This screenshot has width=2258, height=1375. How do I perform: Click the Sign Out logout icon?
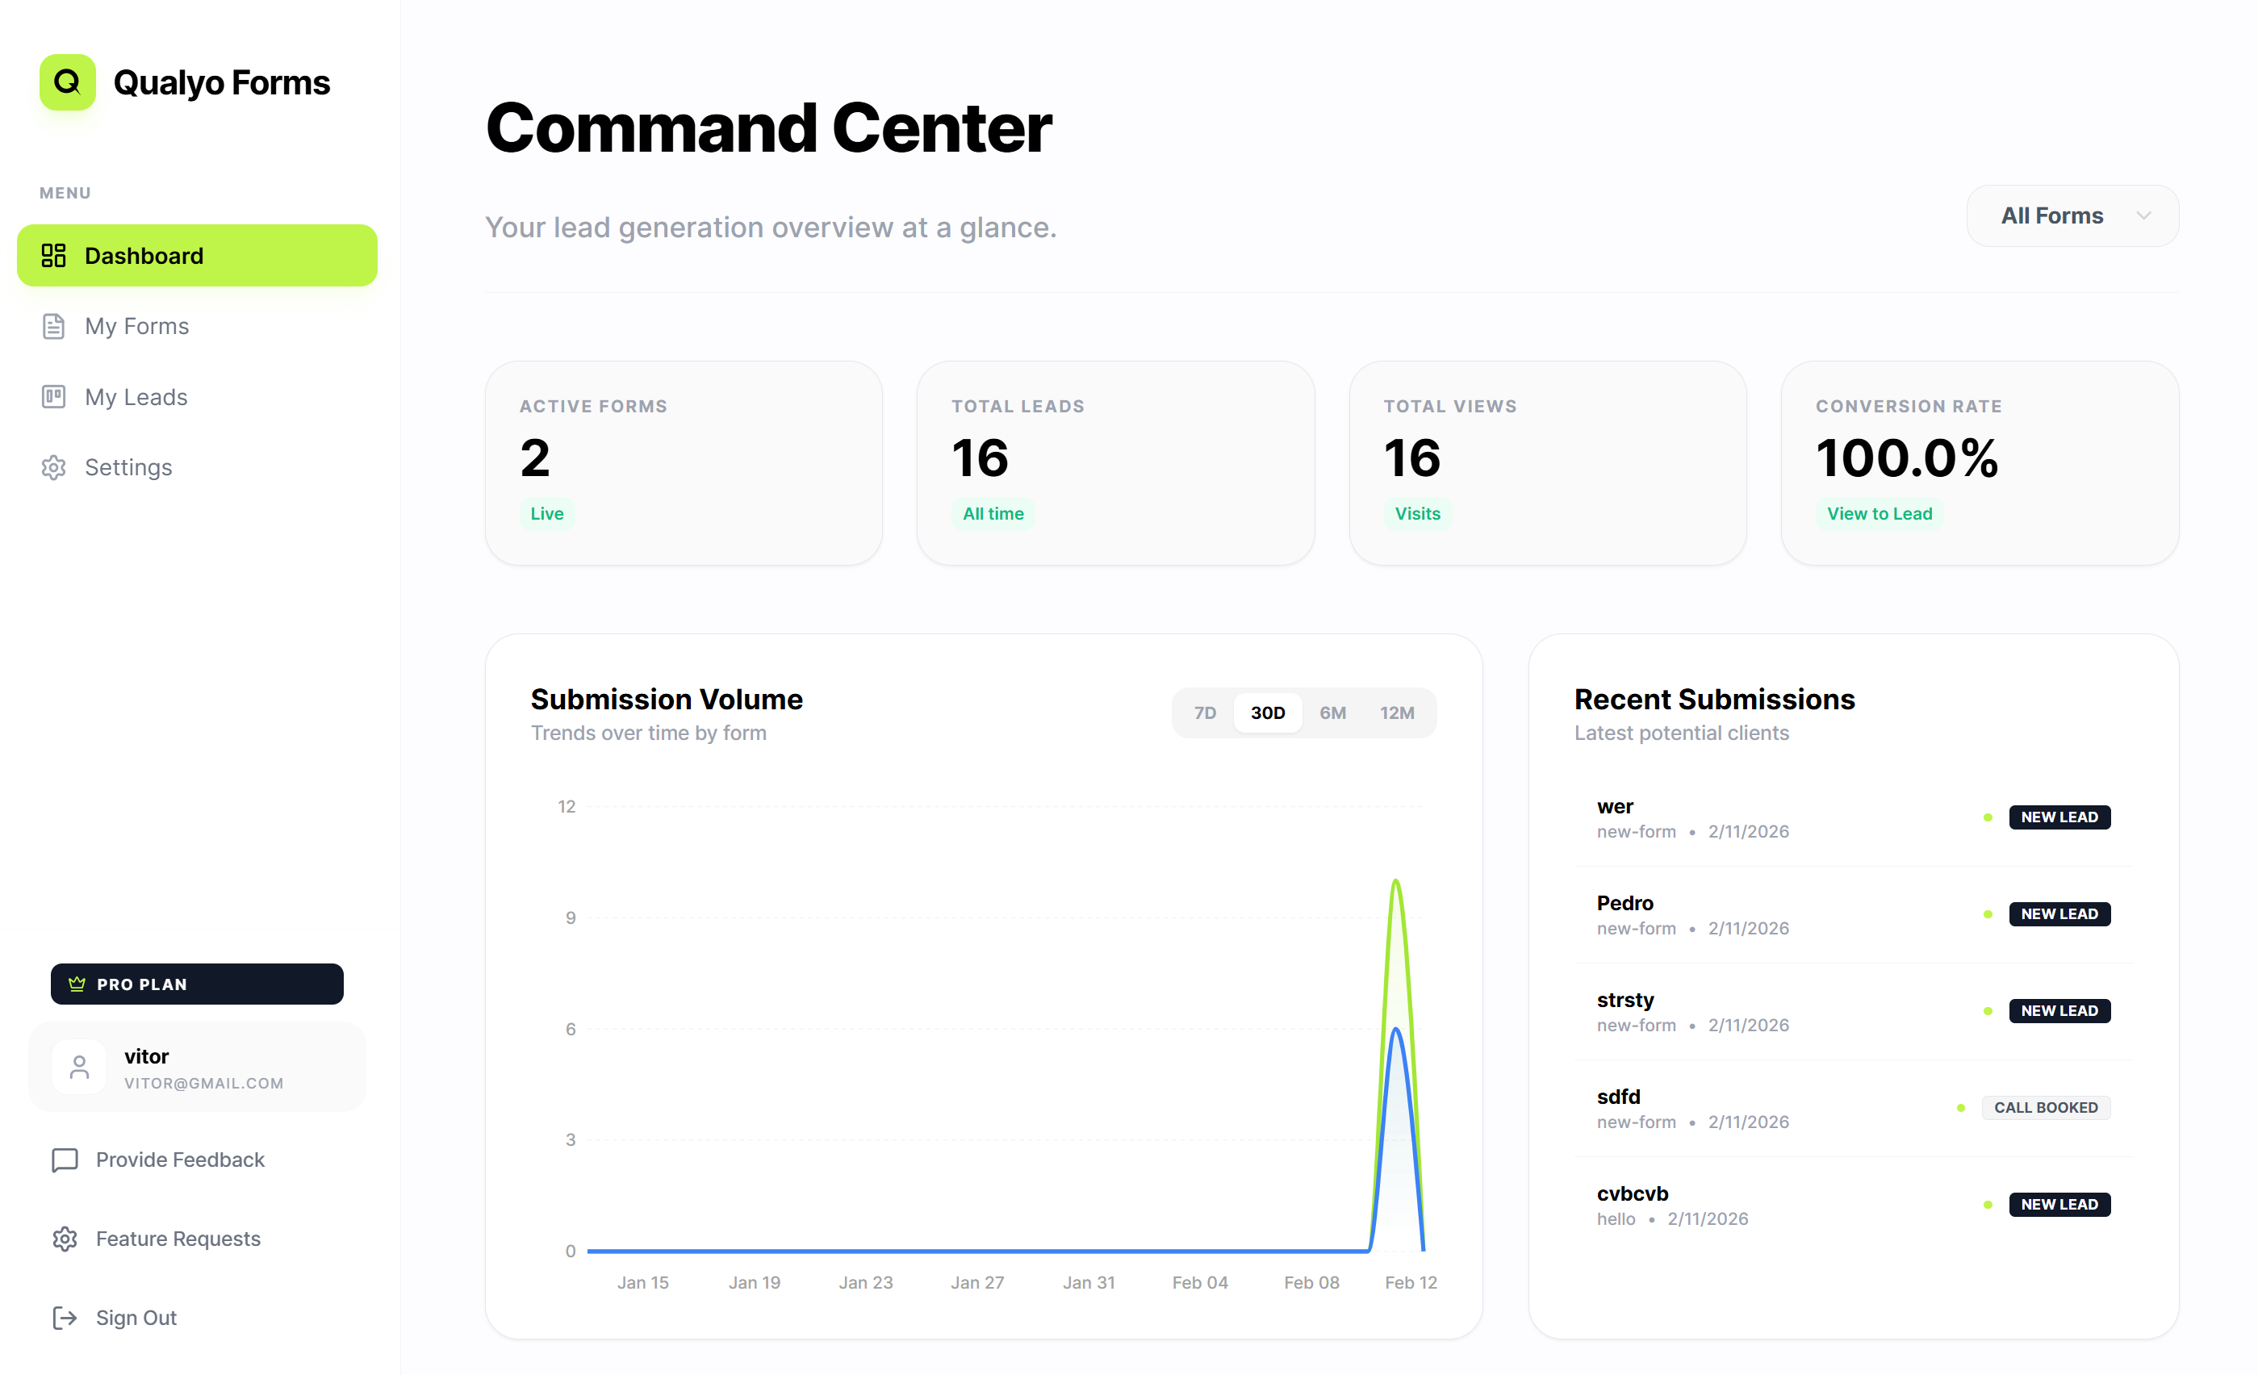(64, 1319)
